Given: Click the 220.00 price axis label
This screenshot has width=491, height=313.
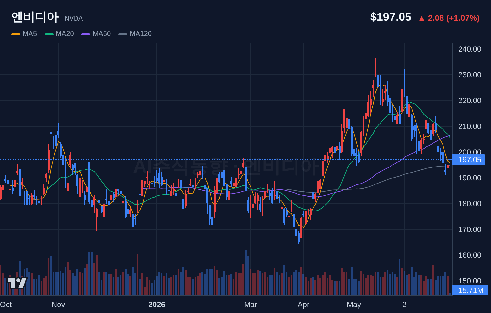Looking at the screenshot, I should click(470, 101).
